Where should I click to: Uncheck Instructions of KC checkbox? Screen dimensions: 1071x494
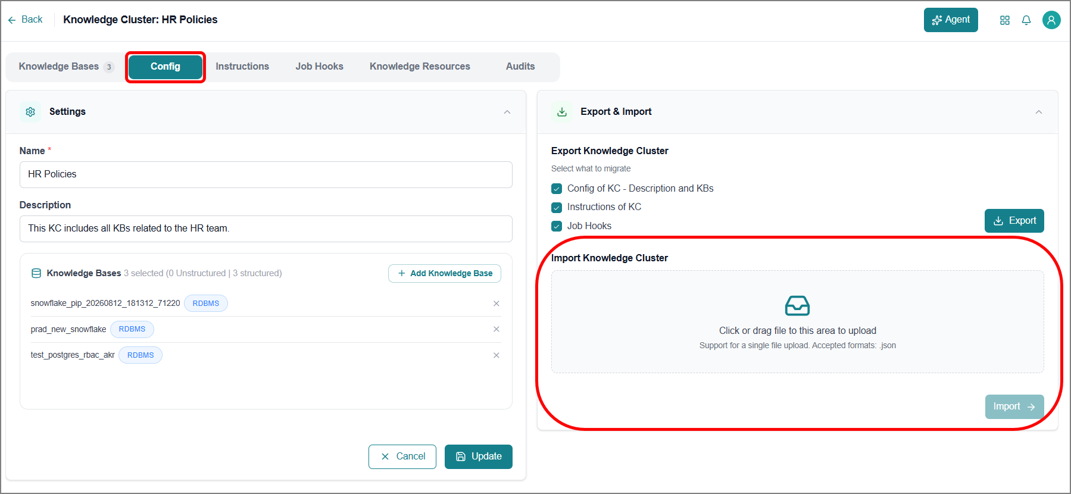tap(557, 207)
